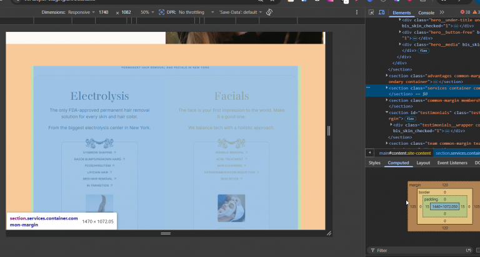Click the IN TRANSITION link
480x257 pixels.
tap(99, 185)
